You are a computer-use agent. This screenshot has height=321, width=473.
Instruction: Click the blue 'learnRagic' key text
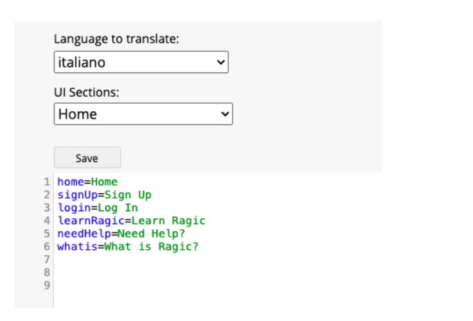click(x=91, y=221)
